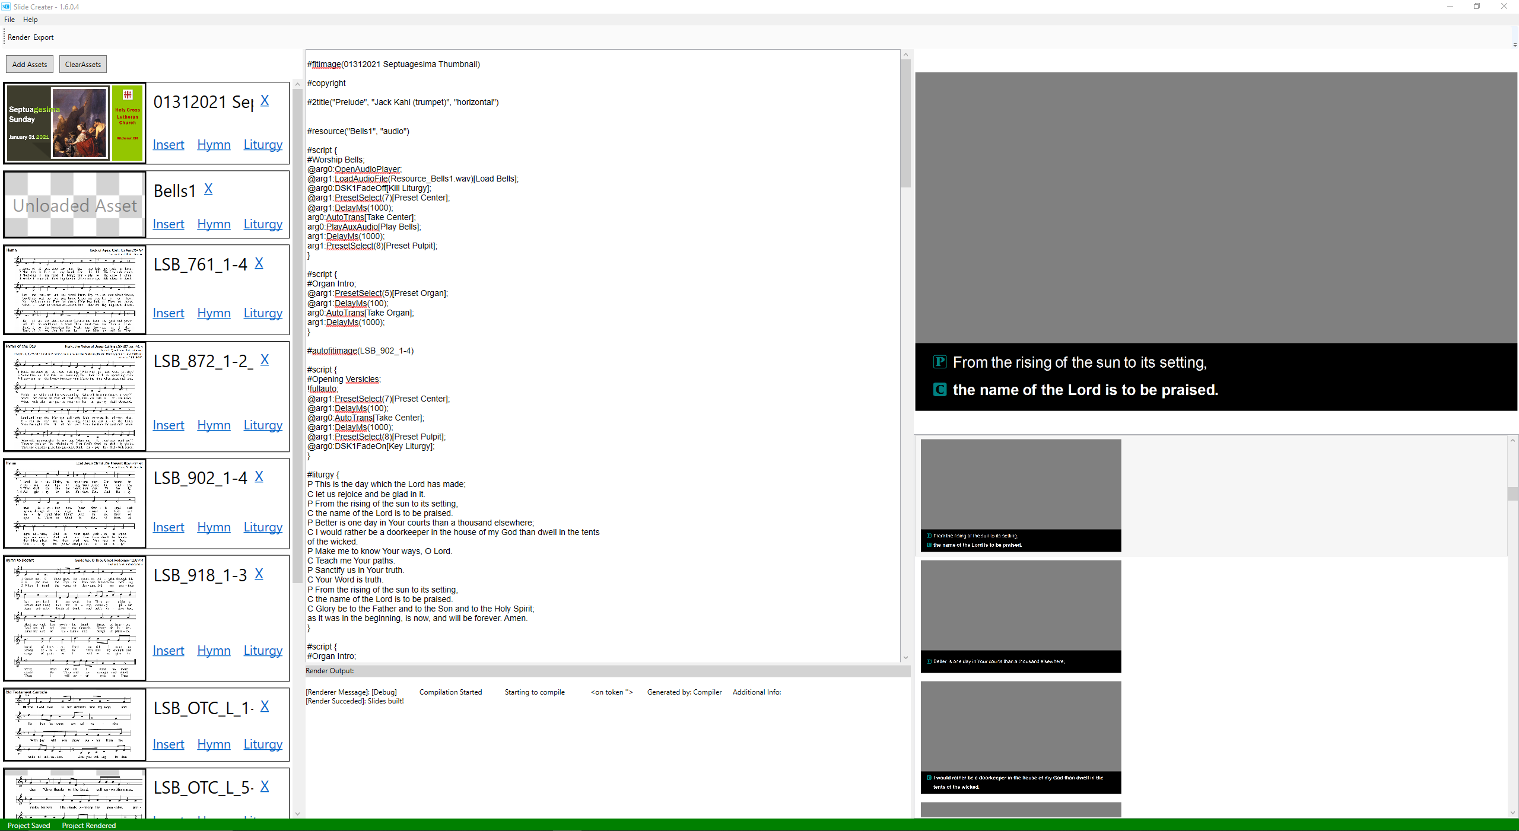Click Hymn for the LSB_872_1-2_ asset
Viewport: 1519px width, 831px height.
point(214,425)
